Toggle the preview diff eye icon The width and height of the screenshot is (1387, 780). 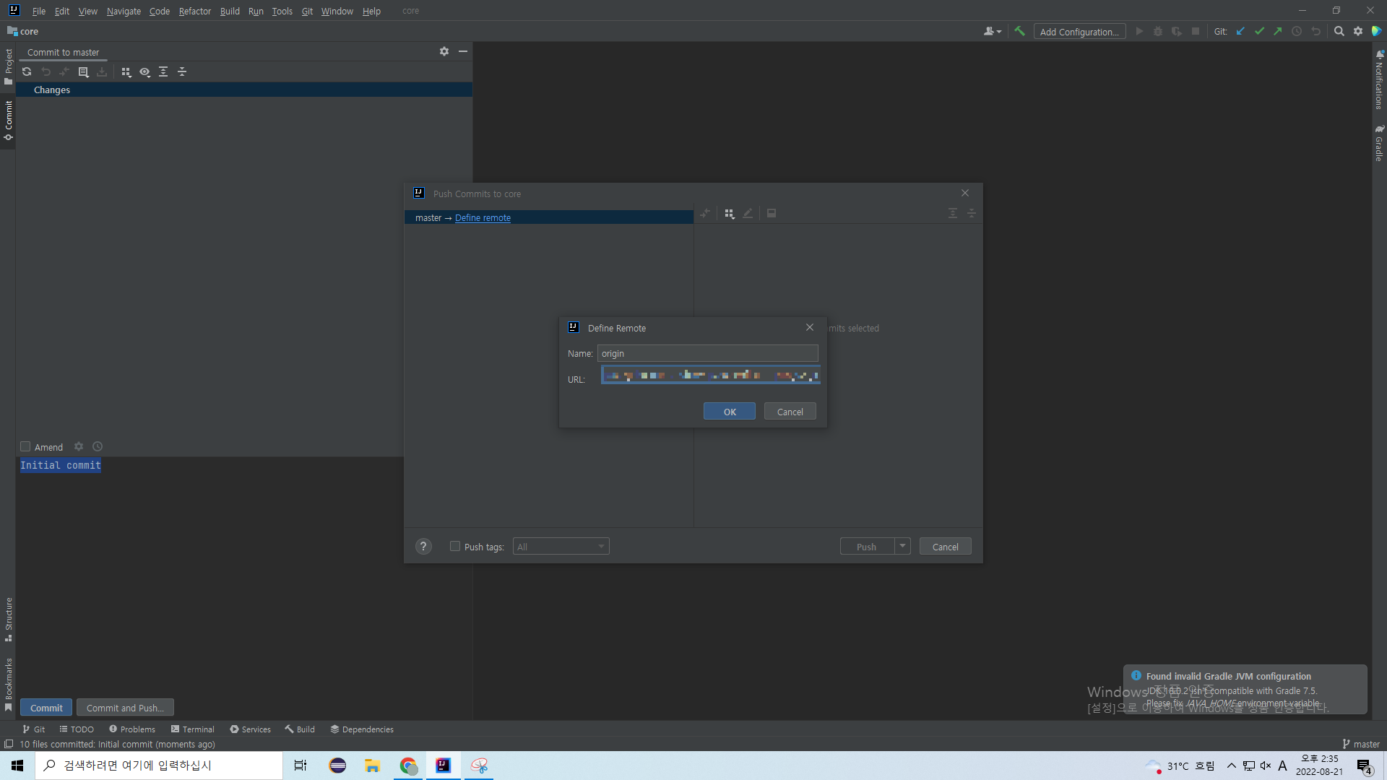(144, 71)
